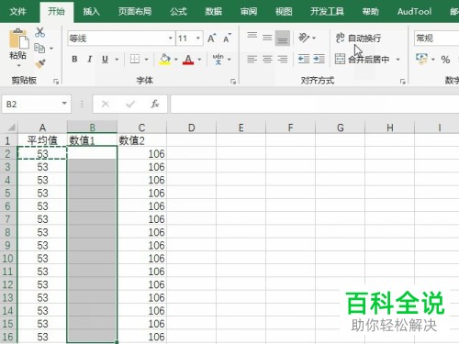Align text left icon
The height and width of the screenshot is (344, 459).
point(252,59)
